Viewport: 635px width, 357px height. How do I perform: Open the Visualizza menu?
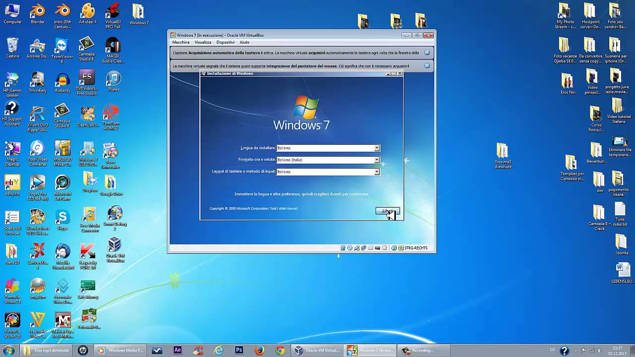coord(203,42)
